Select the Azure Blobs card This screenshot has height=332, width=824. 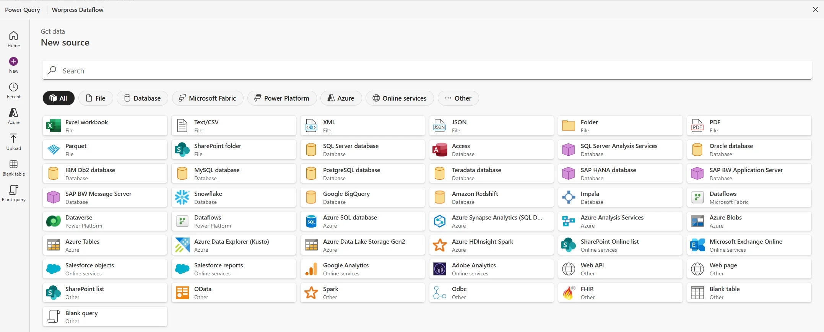(749, 221)
